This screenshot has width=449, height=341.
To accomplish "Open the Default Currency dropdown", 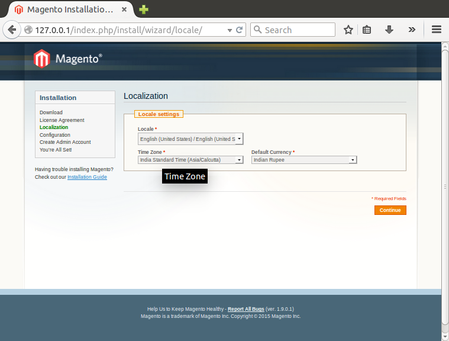I will point(304,160).
